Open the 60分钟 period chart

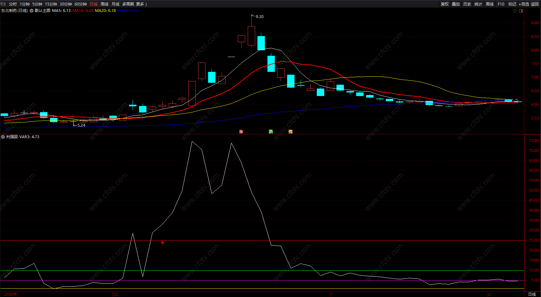pyautogui.click(x=81, y=4)
